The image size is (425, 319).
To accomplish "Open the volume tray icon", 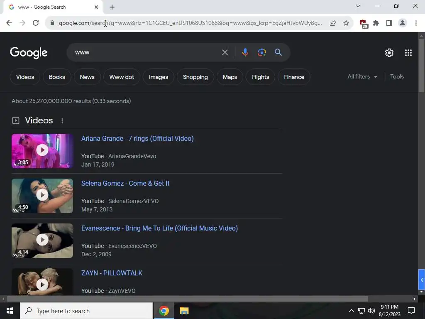I will coord(371,311).
